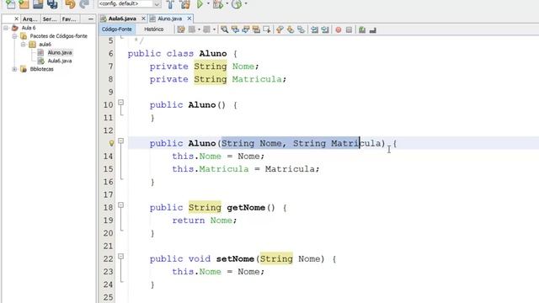Start macro recording with red circle
The width and height of the screenshot is (539, 303).
click(339, 30)
